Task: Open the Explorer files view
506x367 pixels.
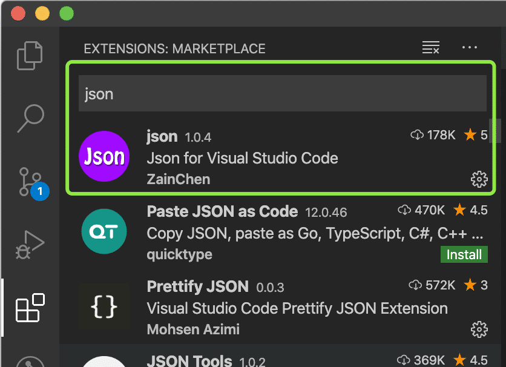Action: tap(30, 56)
